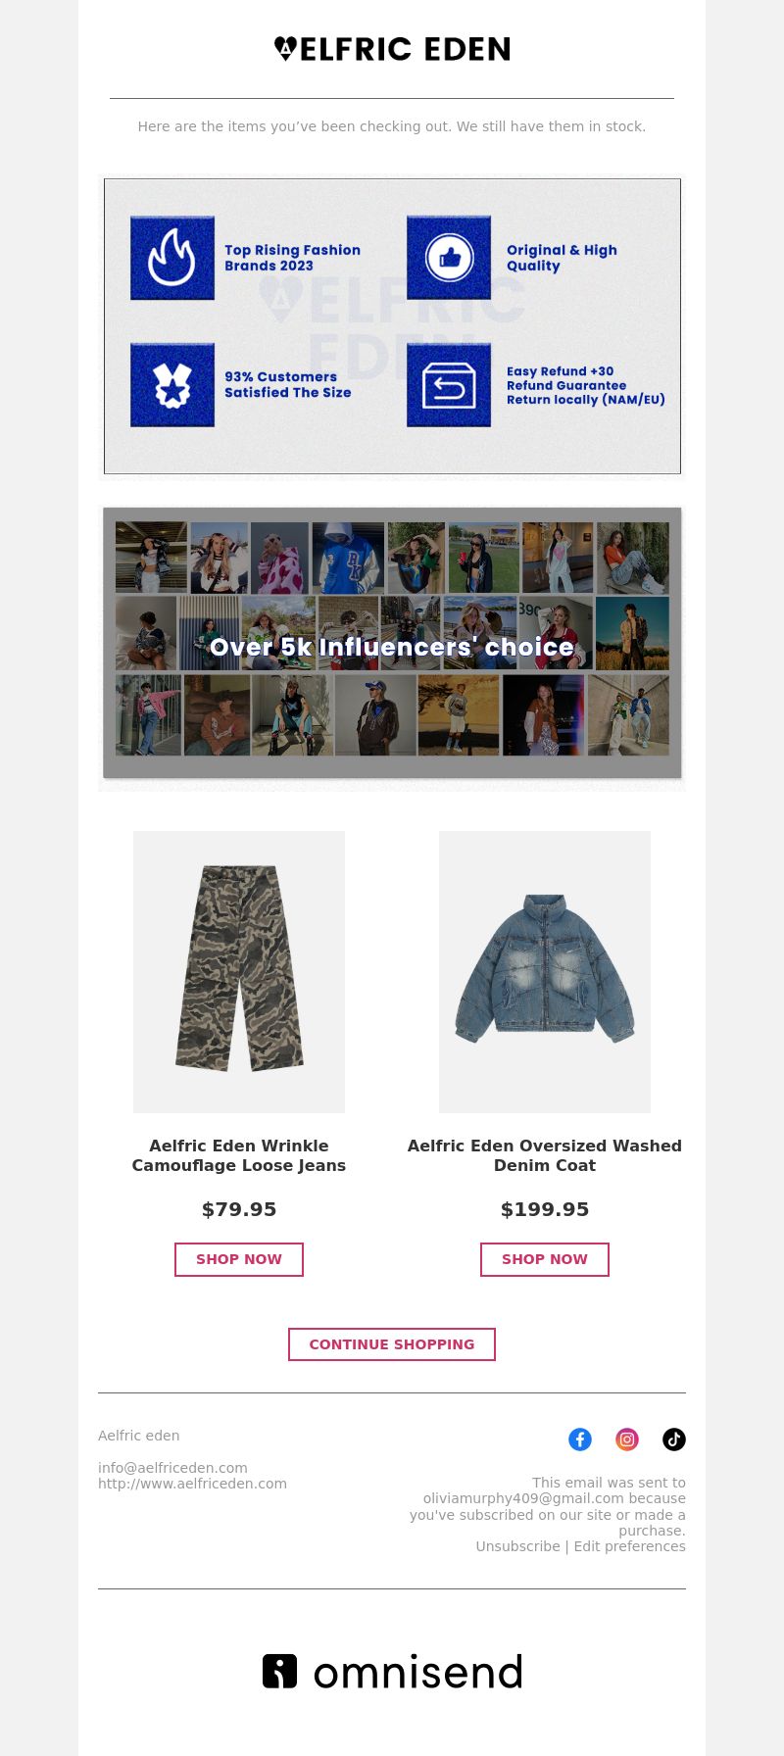
Task: Click the Over 5k Influencers' choice banner
Action: 392,643
